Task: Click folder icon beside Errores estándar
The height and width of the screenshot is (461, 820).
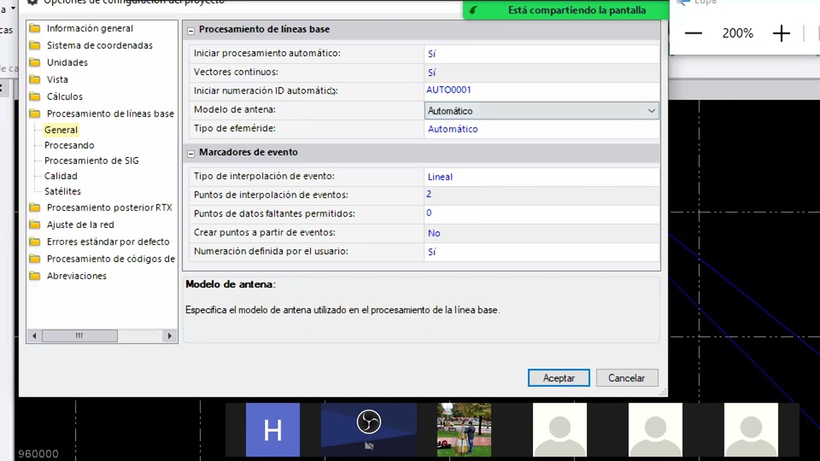Action: [35, 241]
